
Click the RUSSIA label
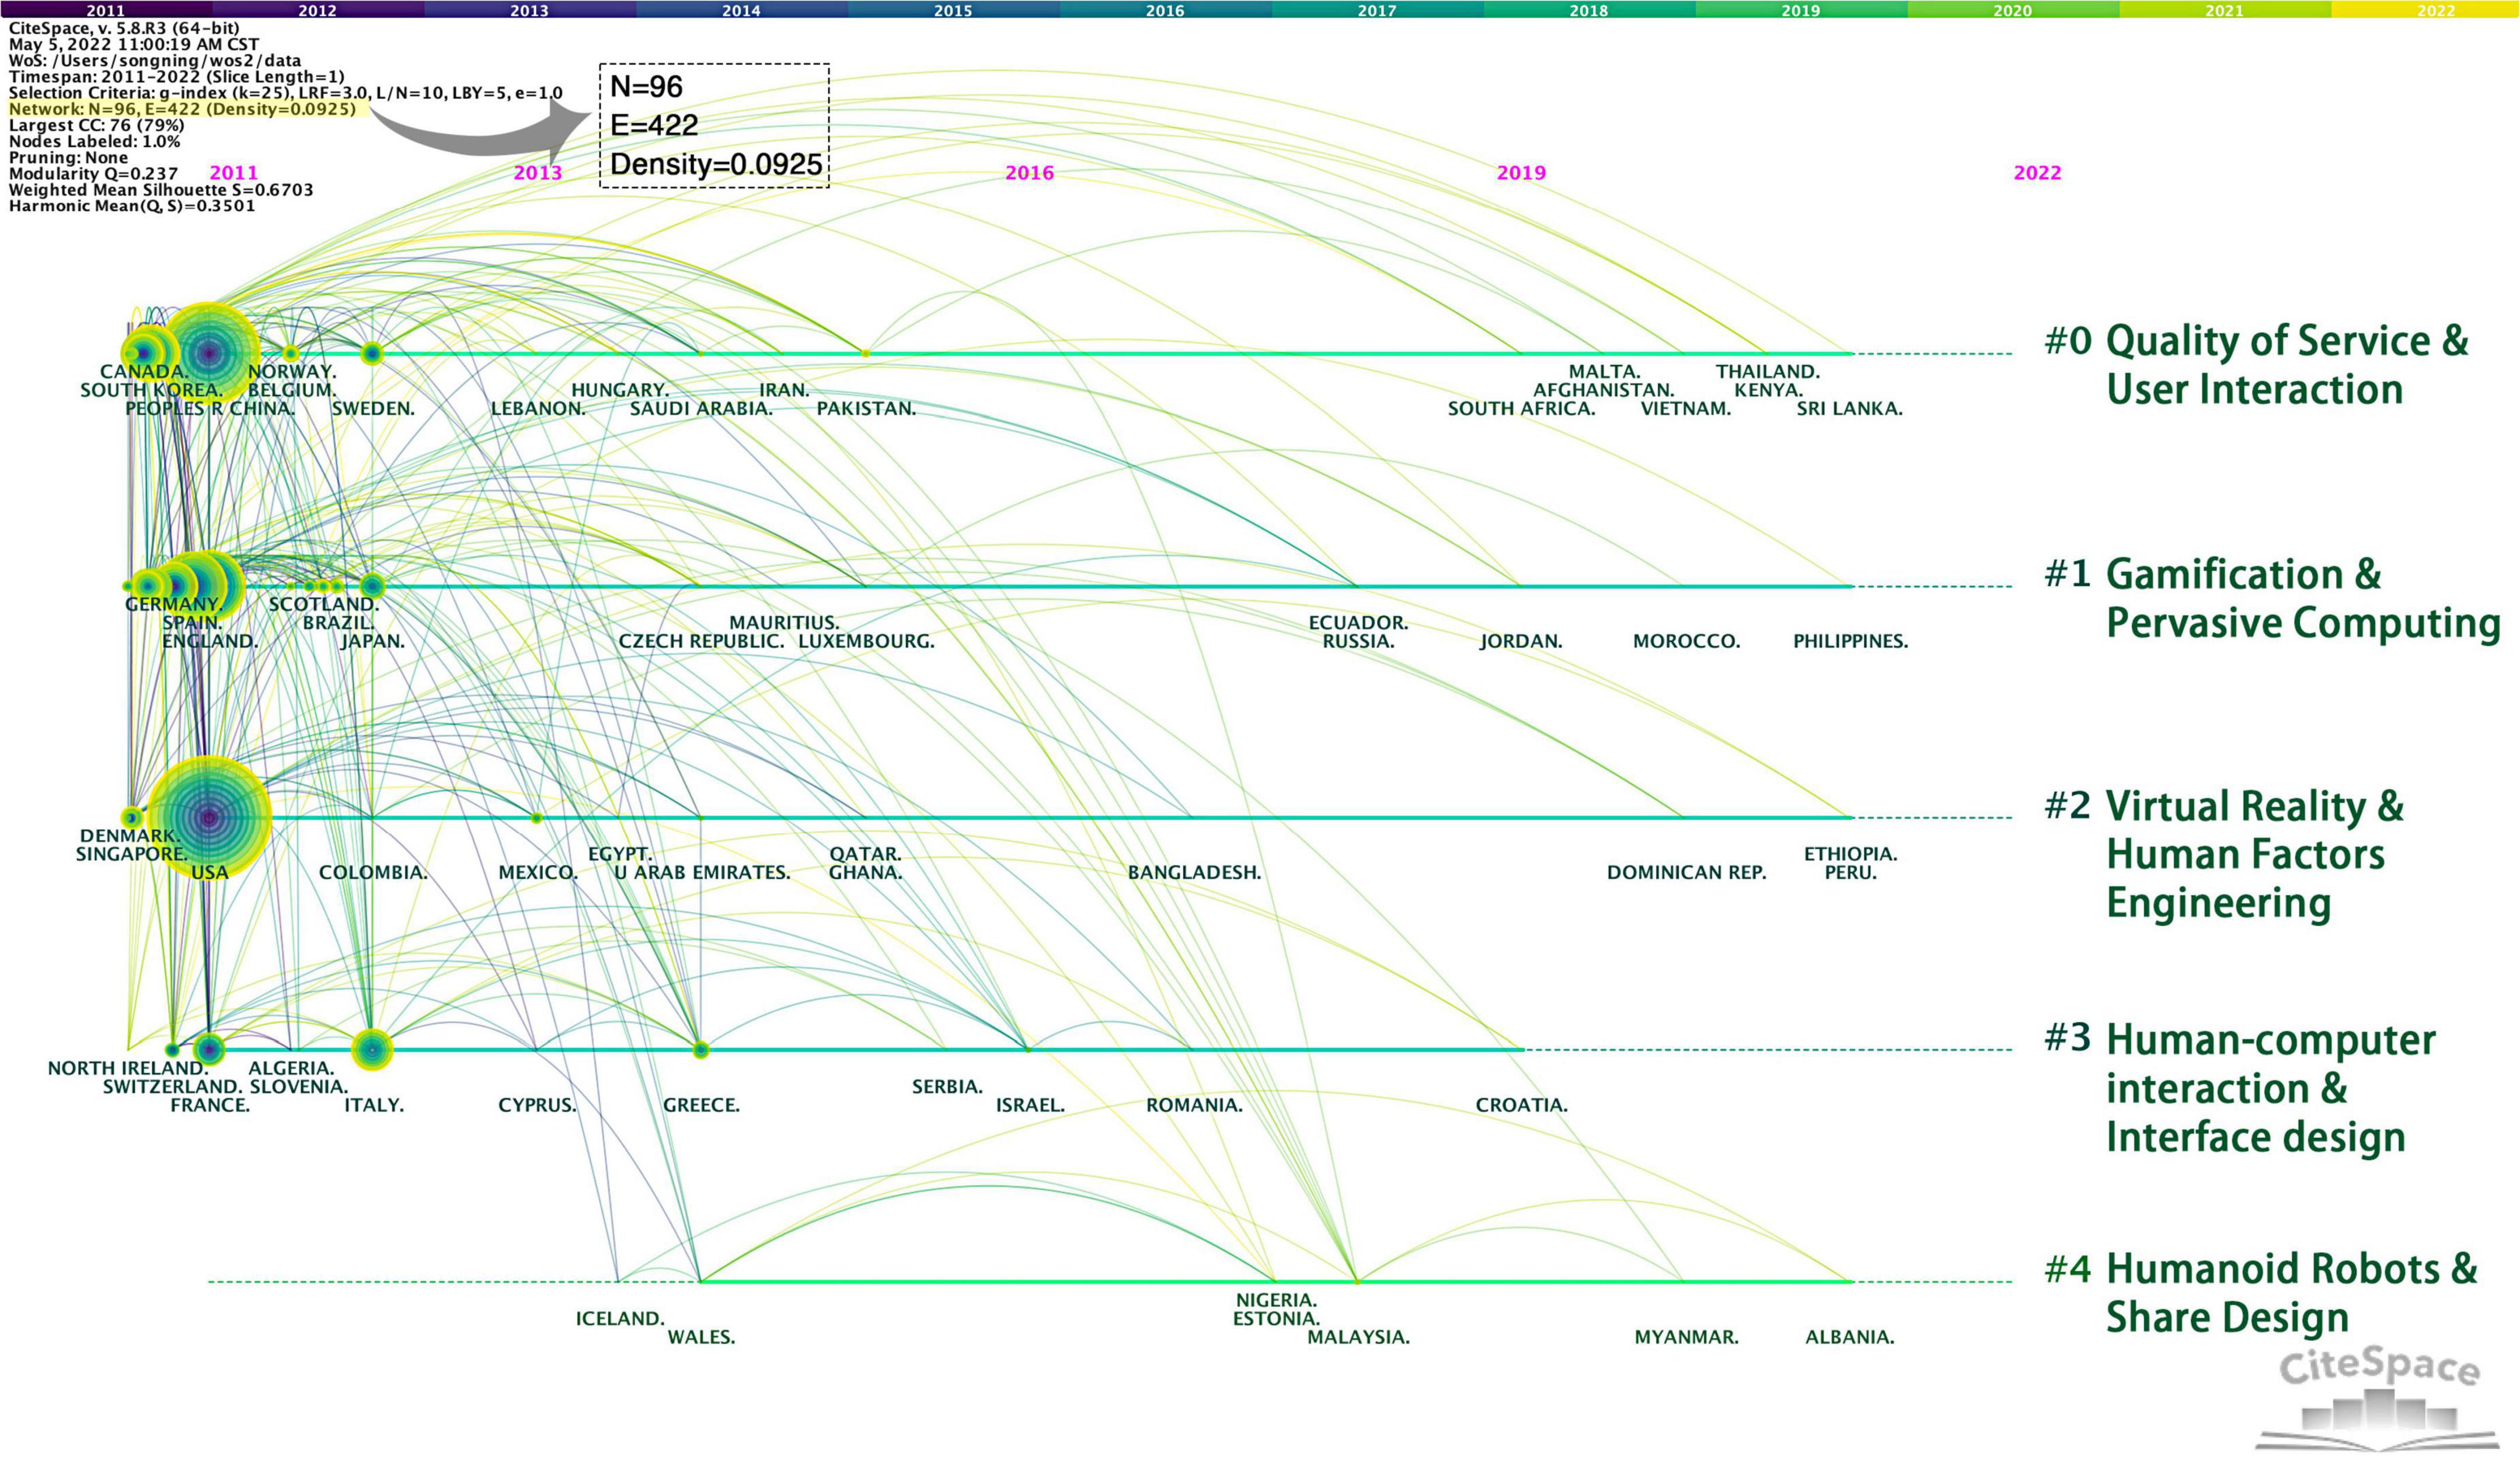tap(1358, 642)
